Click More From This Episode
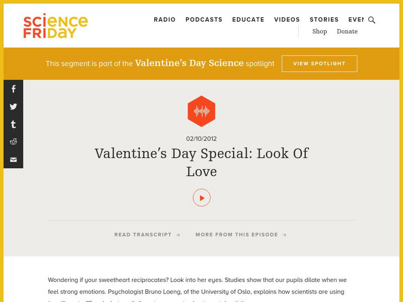This screenshot has width=403, height=302. pyautogui.click(x=241, y=235)
